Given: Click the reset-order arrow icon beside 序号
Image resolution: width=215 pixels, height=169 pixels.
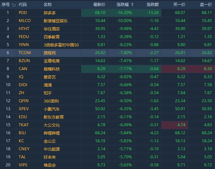Looking at the screenshot, I should pos(14,5).
